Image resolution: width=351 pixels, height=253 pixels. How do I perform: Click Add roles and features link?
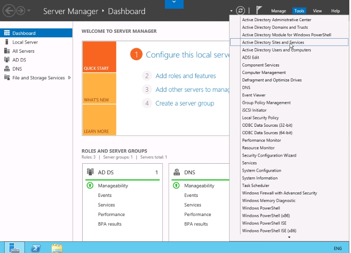tap(185, 76)
